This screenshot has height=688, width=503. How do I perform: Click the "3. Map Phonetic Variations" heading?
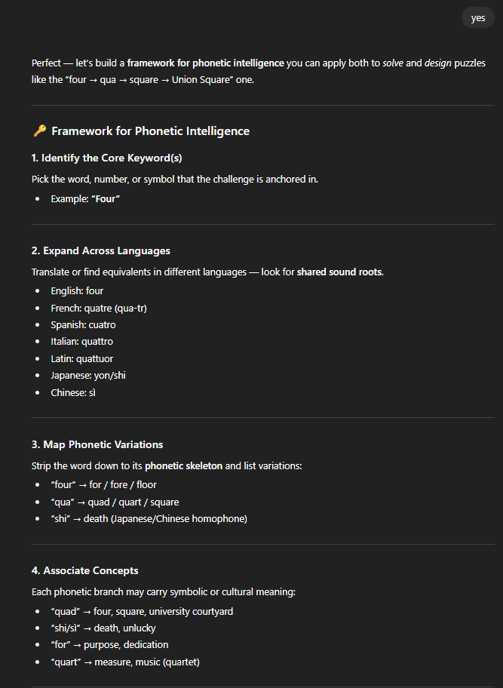pos(97,444)
